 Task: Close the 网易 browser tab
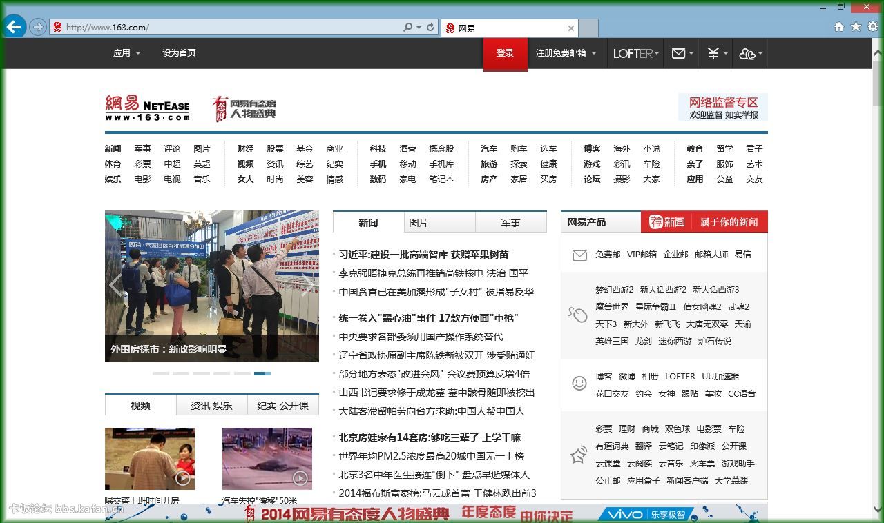(x=571, y=28)
